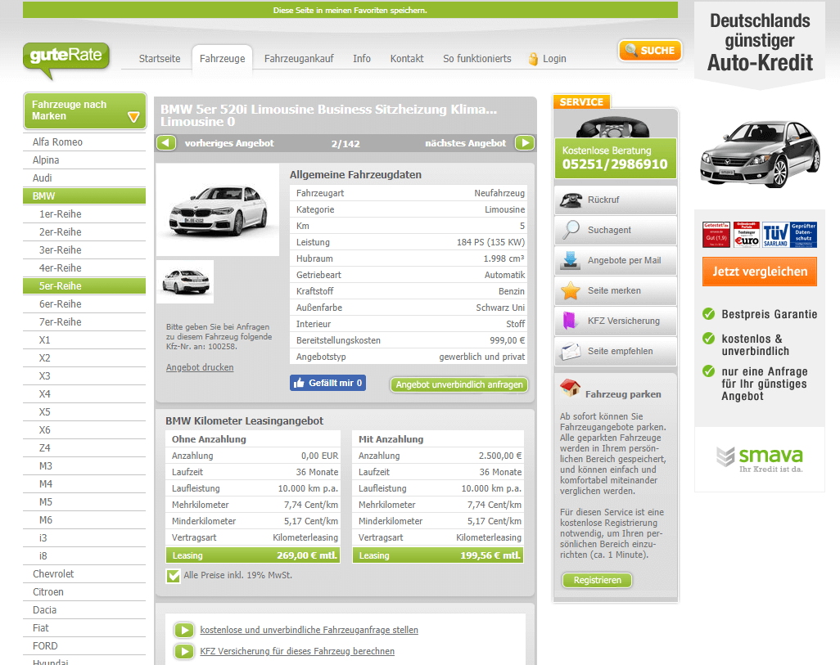840x665 pixels.
Task: Click the Suchagent magnifier icon
Action: pyautogui.click(x=571, y=230)
